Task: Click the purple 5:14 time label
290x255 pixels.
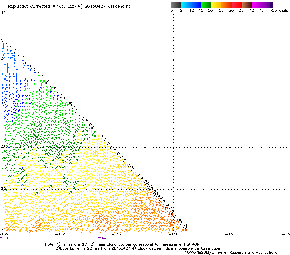Action: pos(102,238)
